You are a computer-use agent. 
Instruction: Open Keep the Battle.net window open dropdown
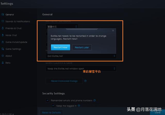coord(81,69)
